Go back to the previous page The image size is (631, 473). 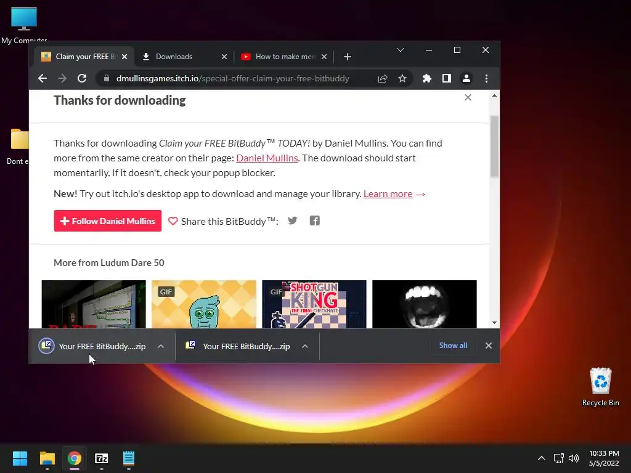(x=43, y=78)
